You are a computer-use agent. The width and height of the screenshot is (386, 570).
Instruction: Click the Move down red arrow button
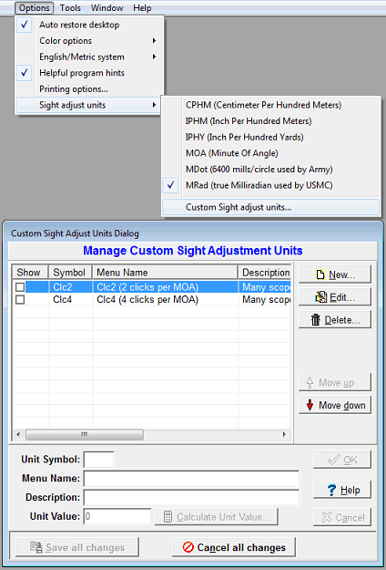pos(335,405)
